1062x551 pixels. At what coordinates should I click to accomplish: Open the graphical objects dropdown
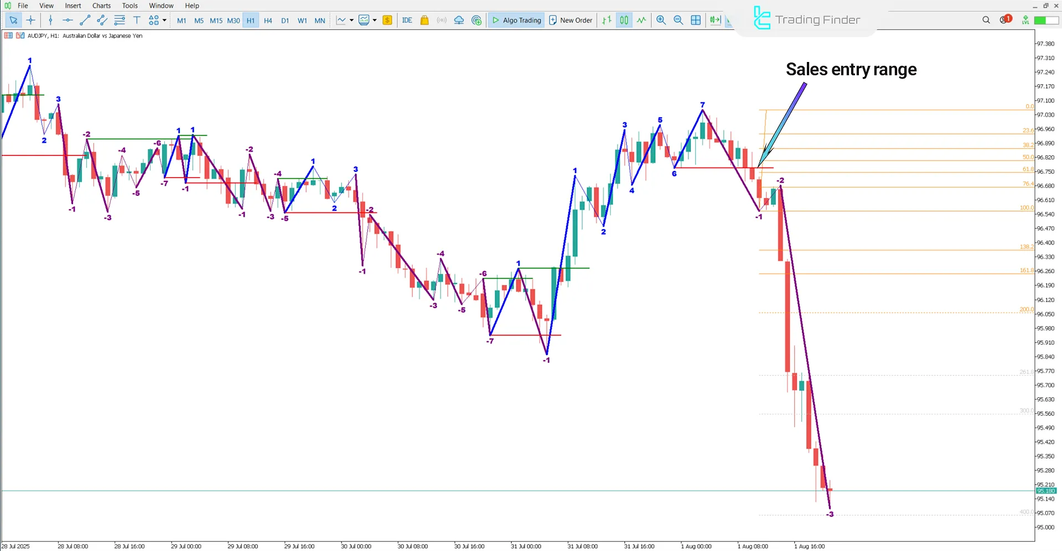point(164,20)
